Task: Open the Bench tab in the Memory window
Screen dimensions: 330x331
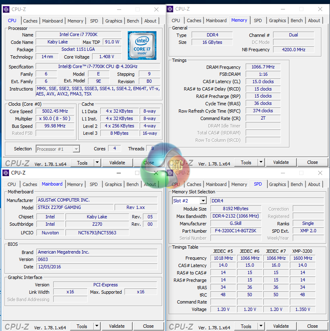Action: point(296,20)
